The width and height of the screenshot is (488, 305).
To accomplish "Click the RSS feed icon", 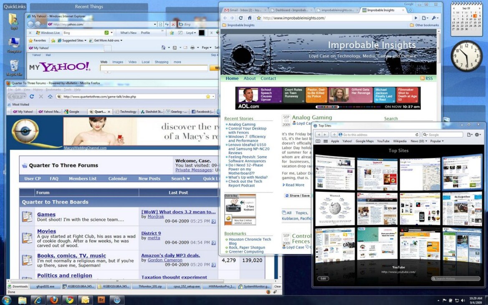I will coord(427,79).
